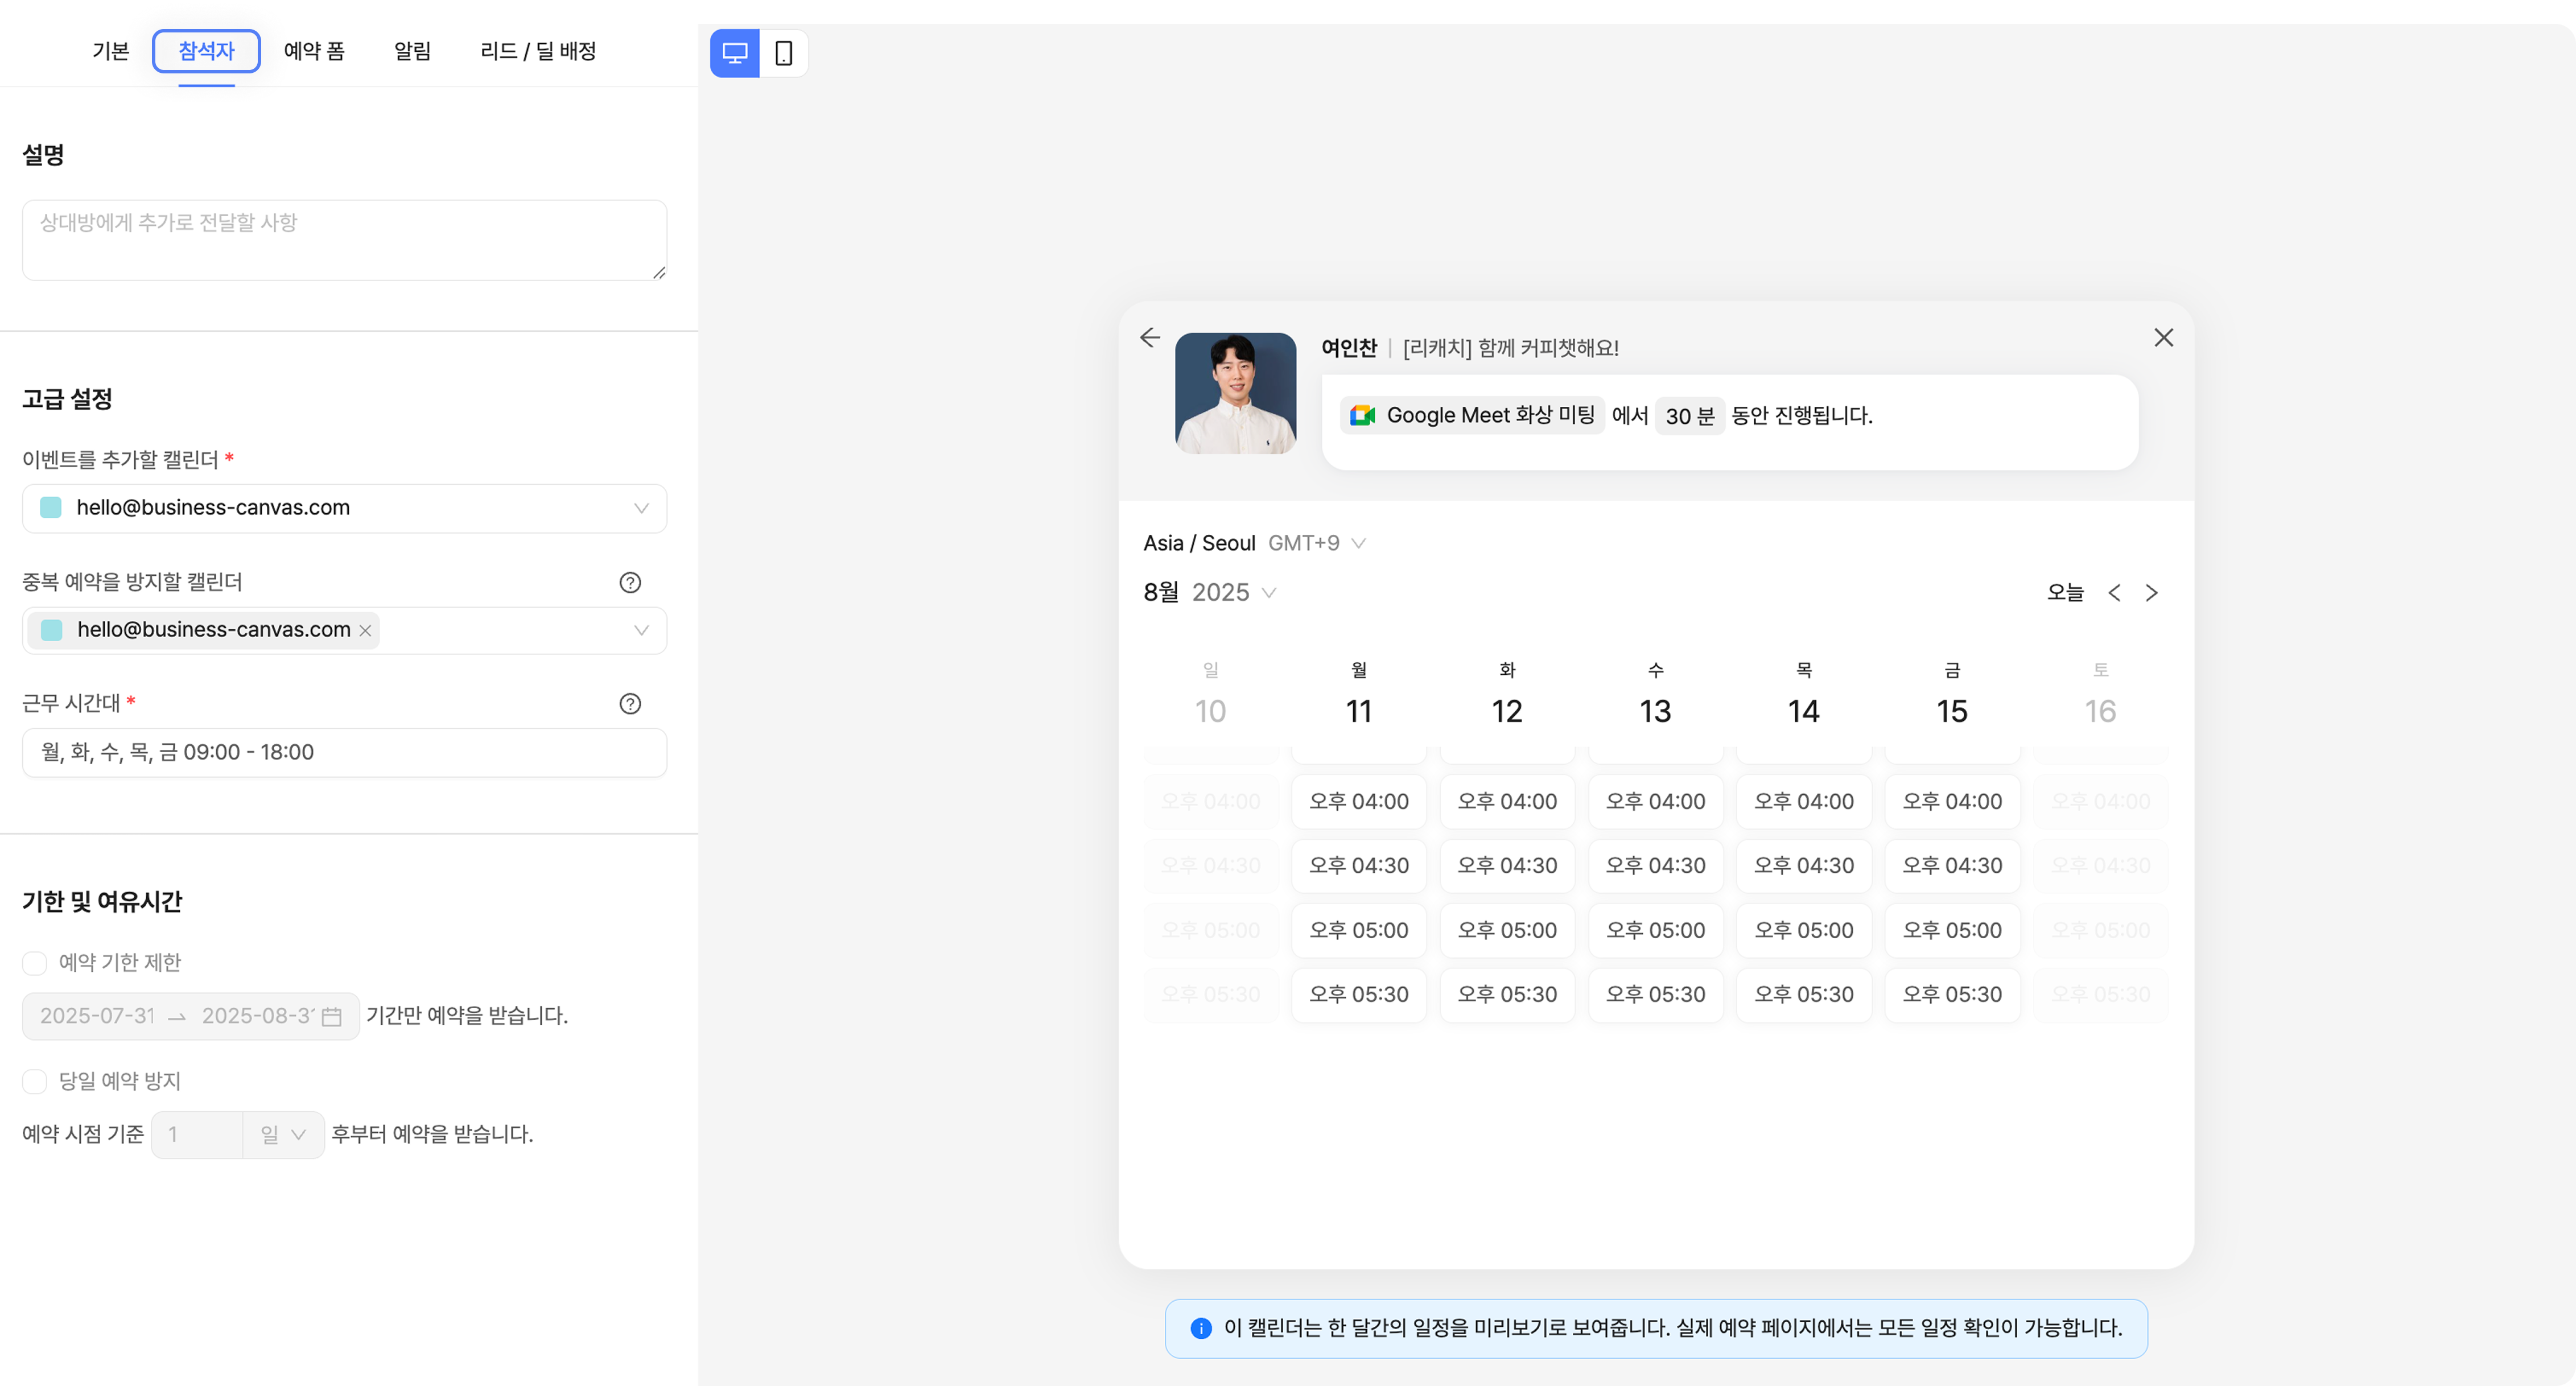Viewport: 2576px width, 1386px height.
Task: Select Wednesday 13 오후 04:30 time slot
Action: tap(1655, 866)
